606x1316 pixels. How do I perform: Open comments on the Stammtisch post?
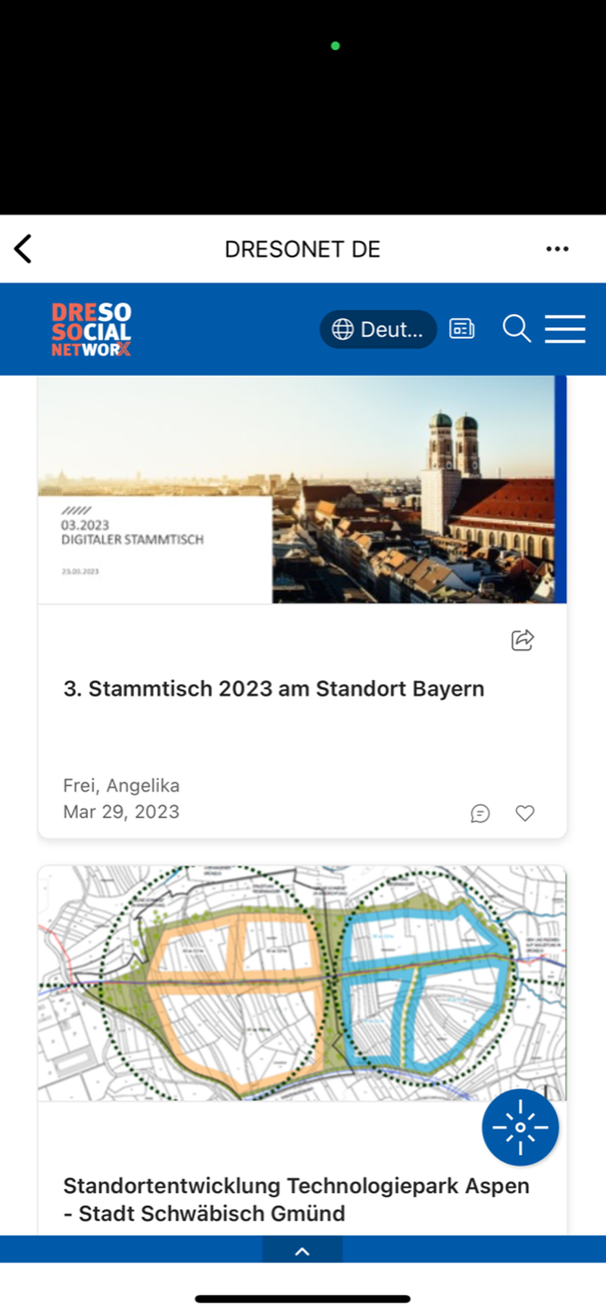480,813
